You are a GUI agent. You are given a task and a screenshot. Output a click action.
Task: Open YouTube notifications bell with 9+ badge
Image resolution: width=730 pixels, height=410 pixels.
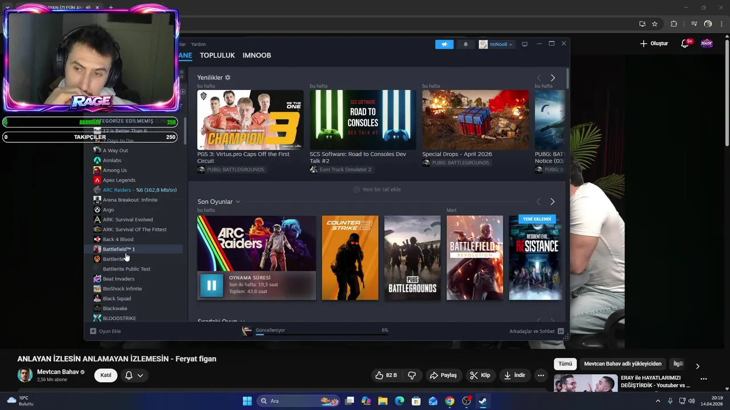[x=686, y=44]
